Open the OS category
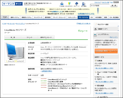Screen dimensions: 123x98 92,17
